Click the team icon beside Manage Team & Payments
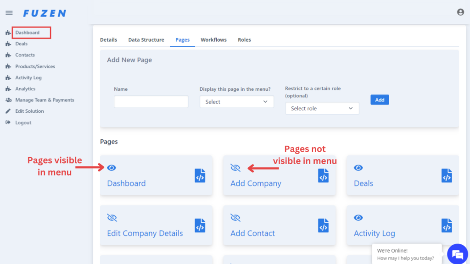 (x=8, y=100)
